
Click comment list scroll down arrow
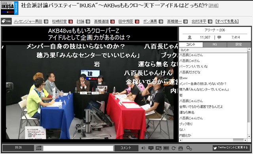249,137
